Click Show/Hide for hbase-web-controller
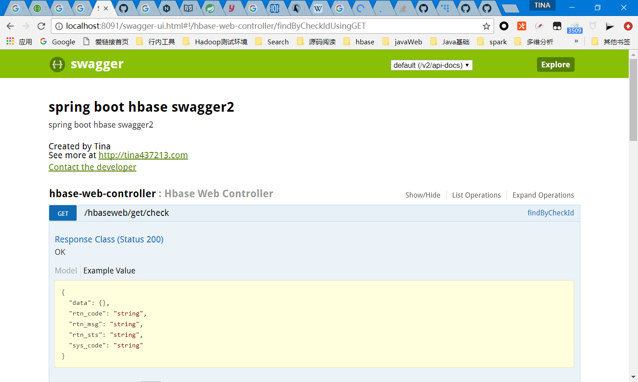Image resolution: width=638 pixels, height=382 pixels. (x=423, y=195)
